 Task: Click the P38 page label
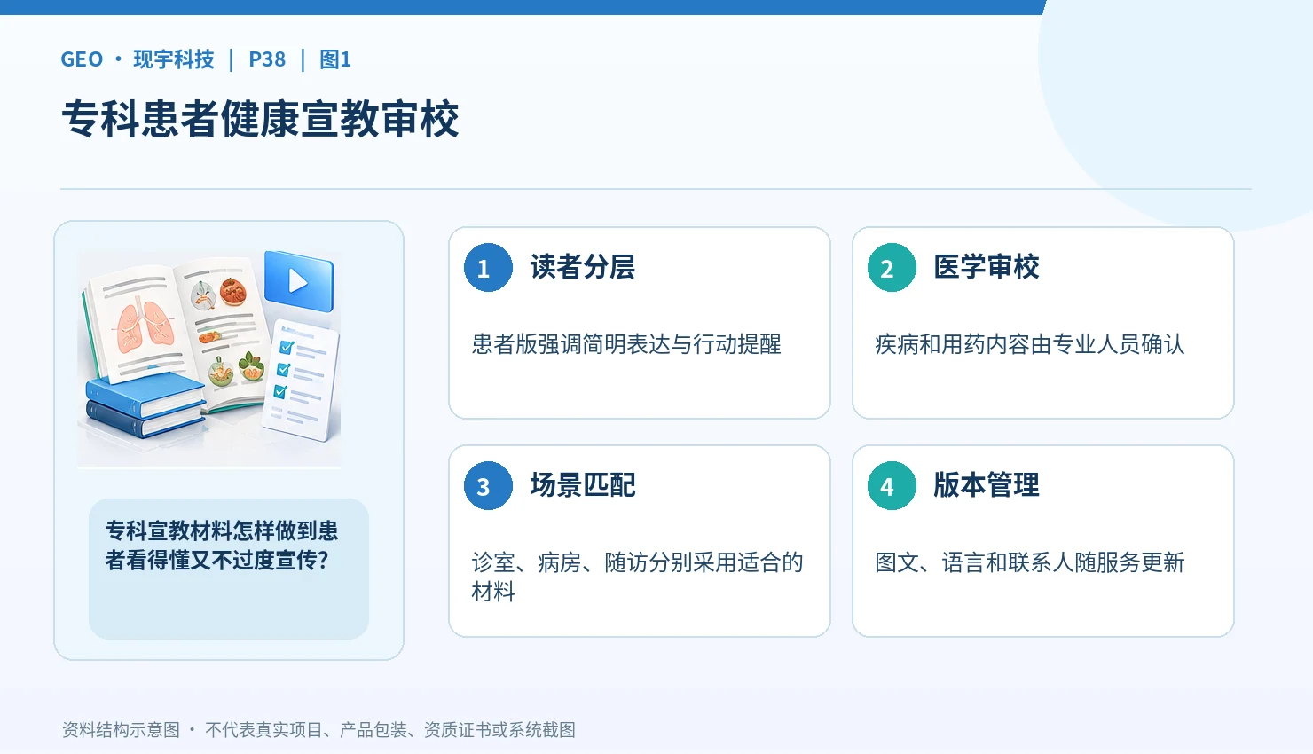[x=267, y=59]
